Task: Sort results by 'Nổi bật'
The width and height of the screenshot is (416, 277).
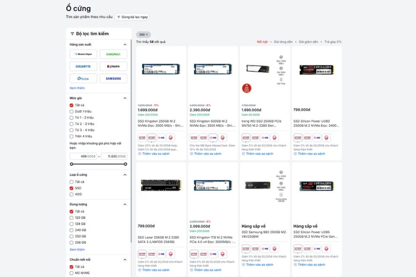Action: (262, 42)
